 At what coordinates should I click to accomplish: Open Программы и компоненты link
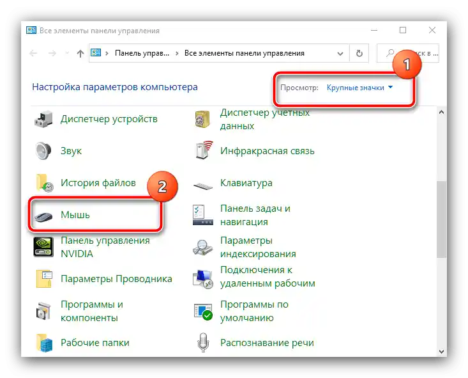[x=92, y=311]
